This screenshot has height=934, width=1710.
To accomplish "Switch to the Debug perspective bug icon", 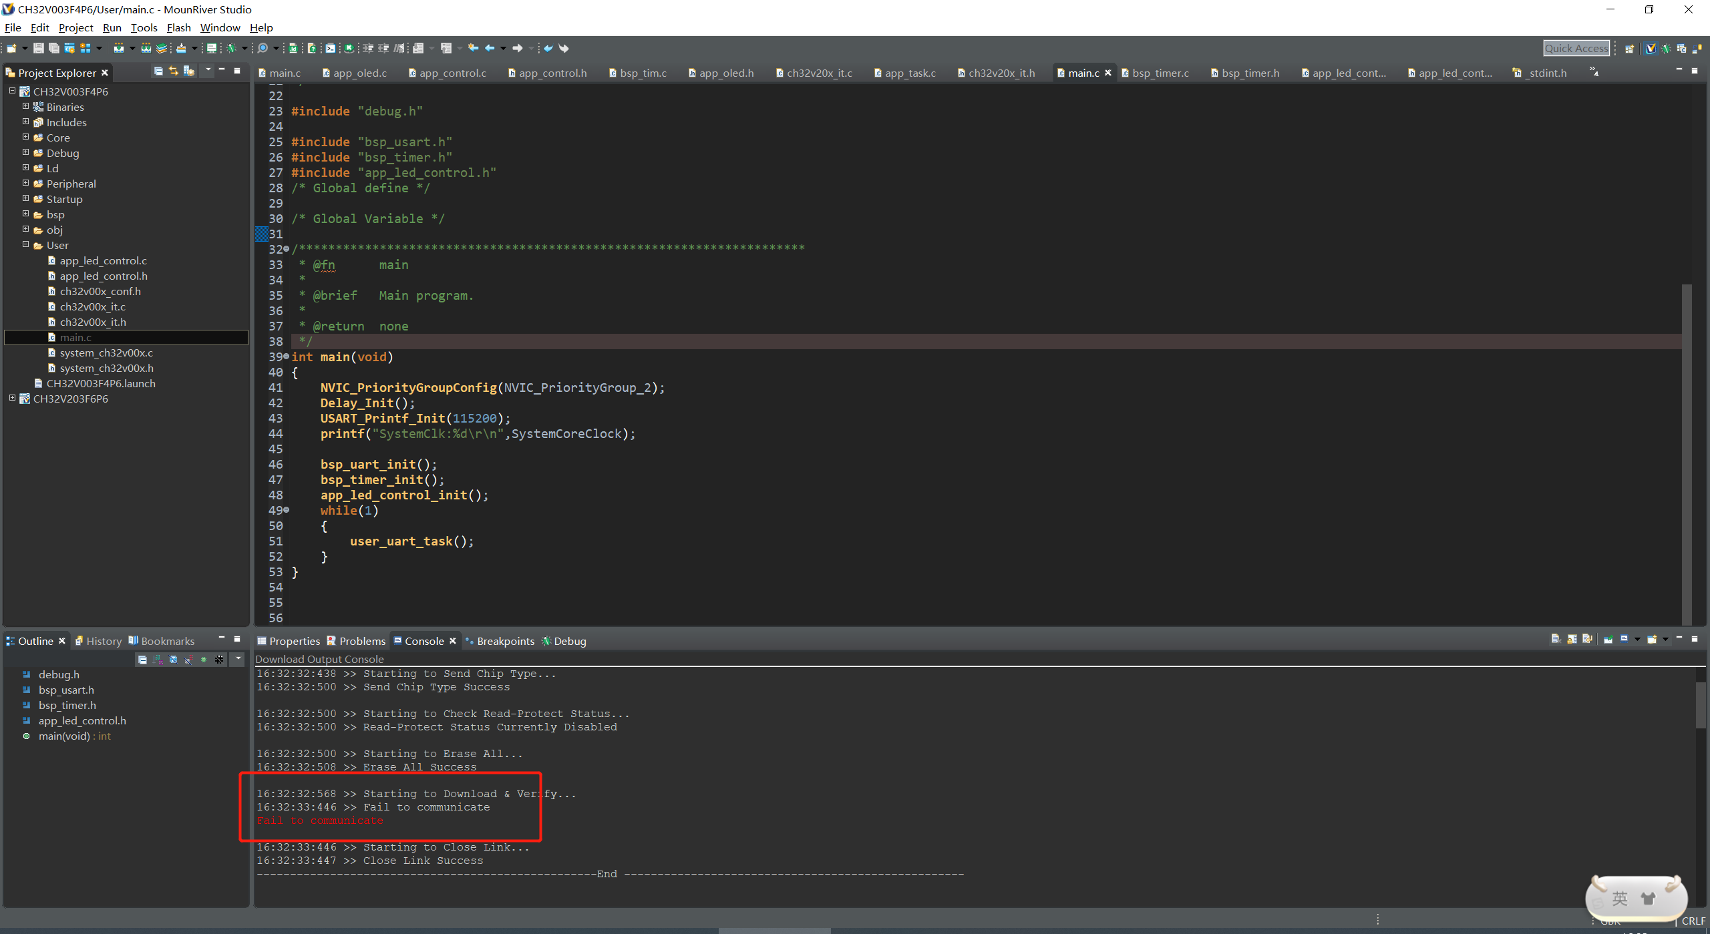I will point(1666,48).
